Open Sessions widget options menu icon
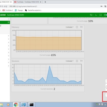This screenshot has width=107, height=107. click(81, 61)
